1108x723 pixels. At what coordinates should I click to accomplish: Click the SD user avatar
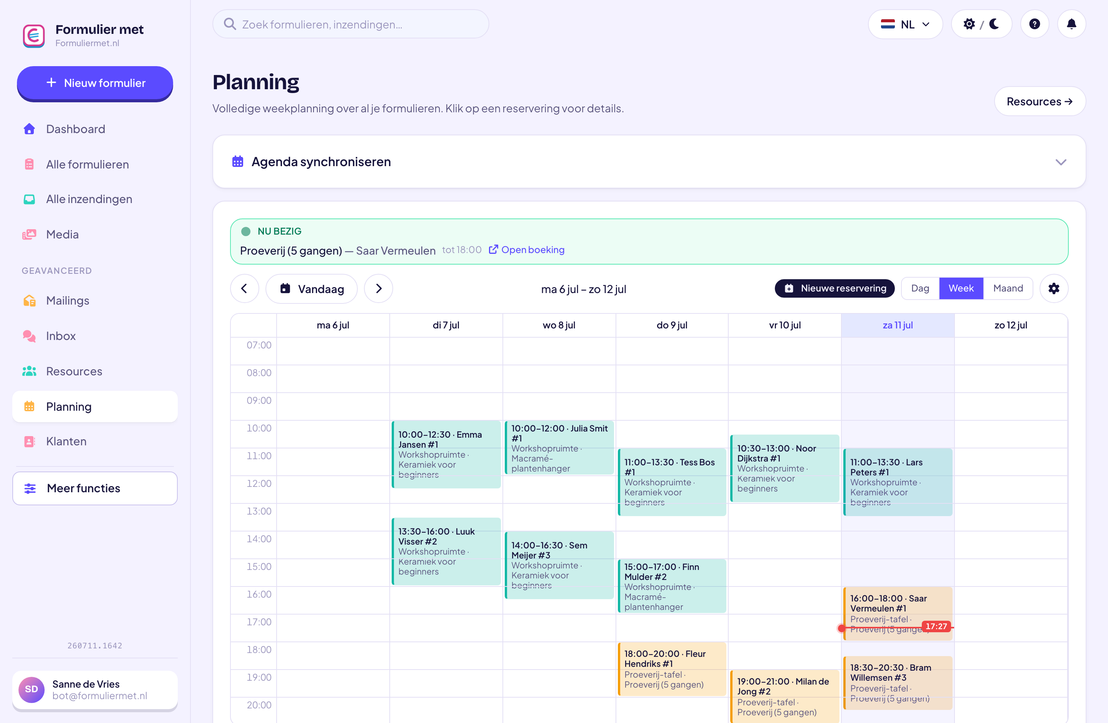(32, 690)
